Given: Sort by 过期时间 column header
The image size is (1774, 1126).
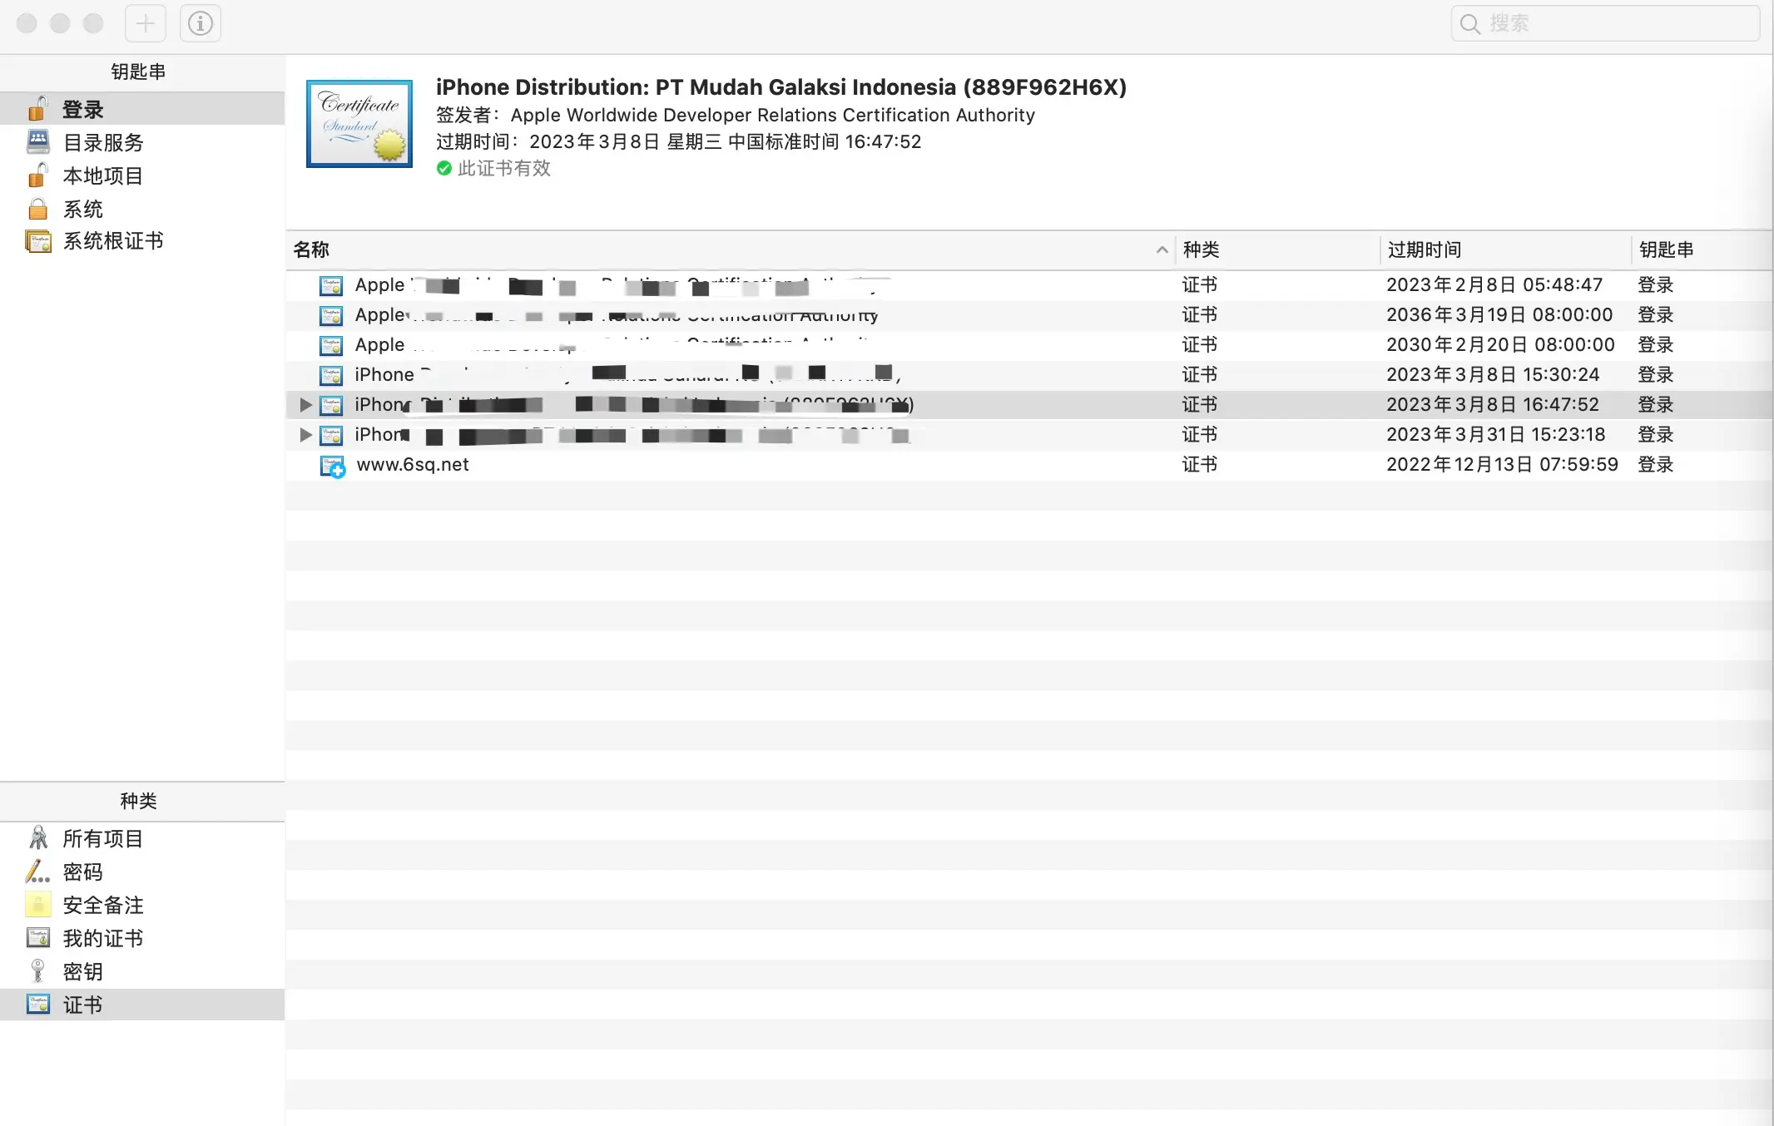Looking at the screenshot, I should coord(1424,250).
